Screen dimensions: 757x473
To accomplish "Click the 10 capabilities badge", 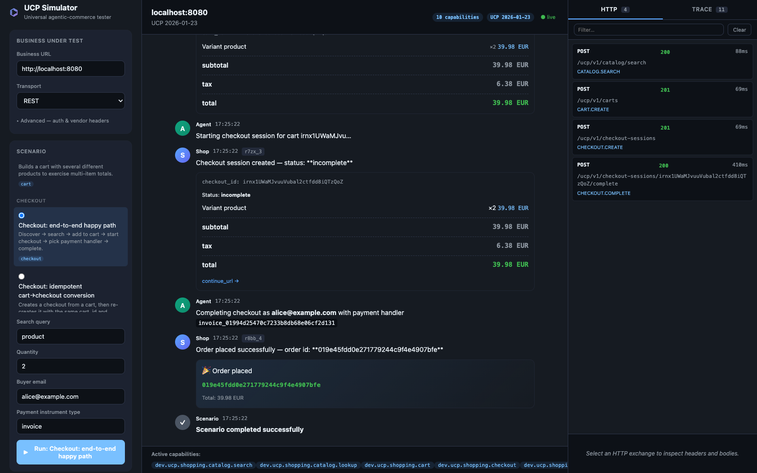I will pyautogui.click(x=458, y=17).
